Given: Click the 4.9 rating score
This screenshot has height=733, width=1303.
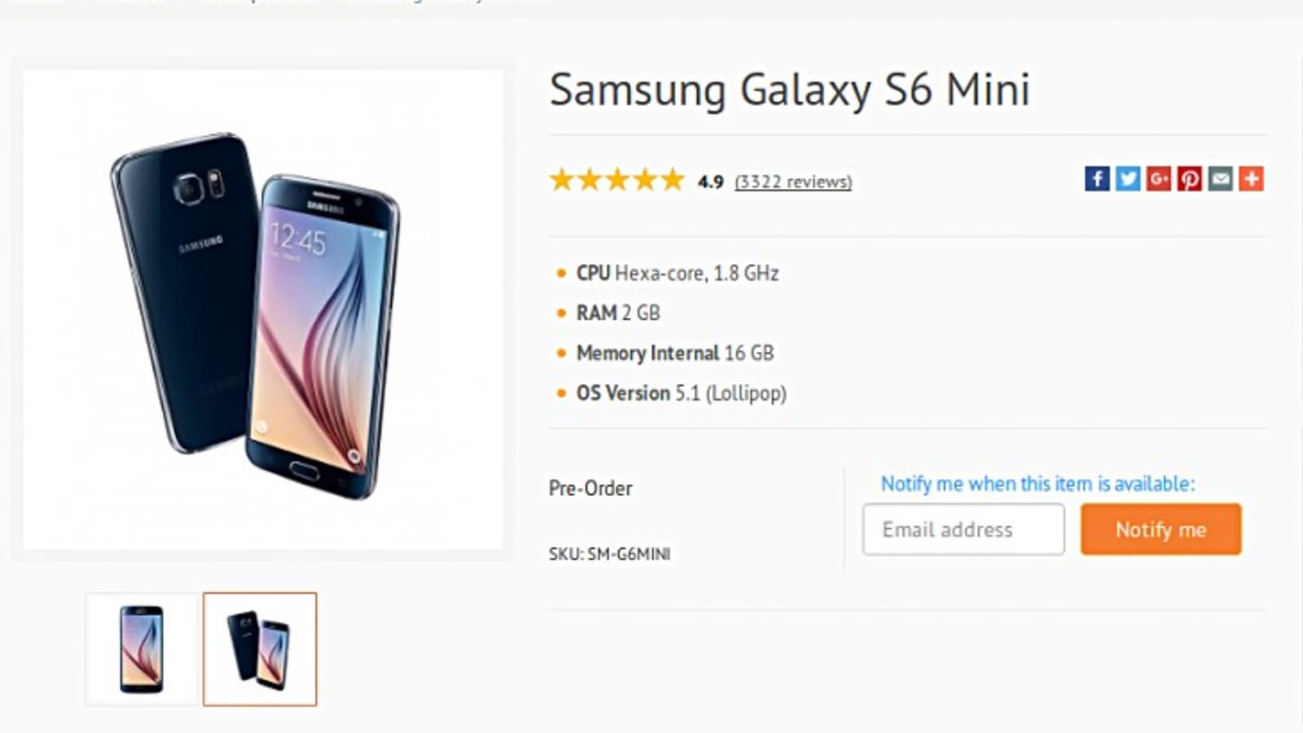Looking at the screenshot, I should (710, 182).
